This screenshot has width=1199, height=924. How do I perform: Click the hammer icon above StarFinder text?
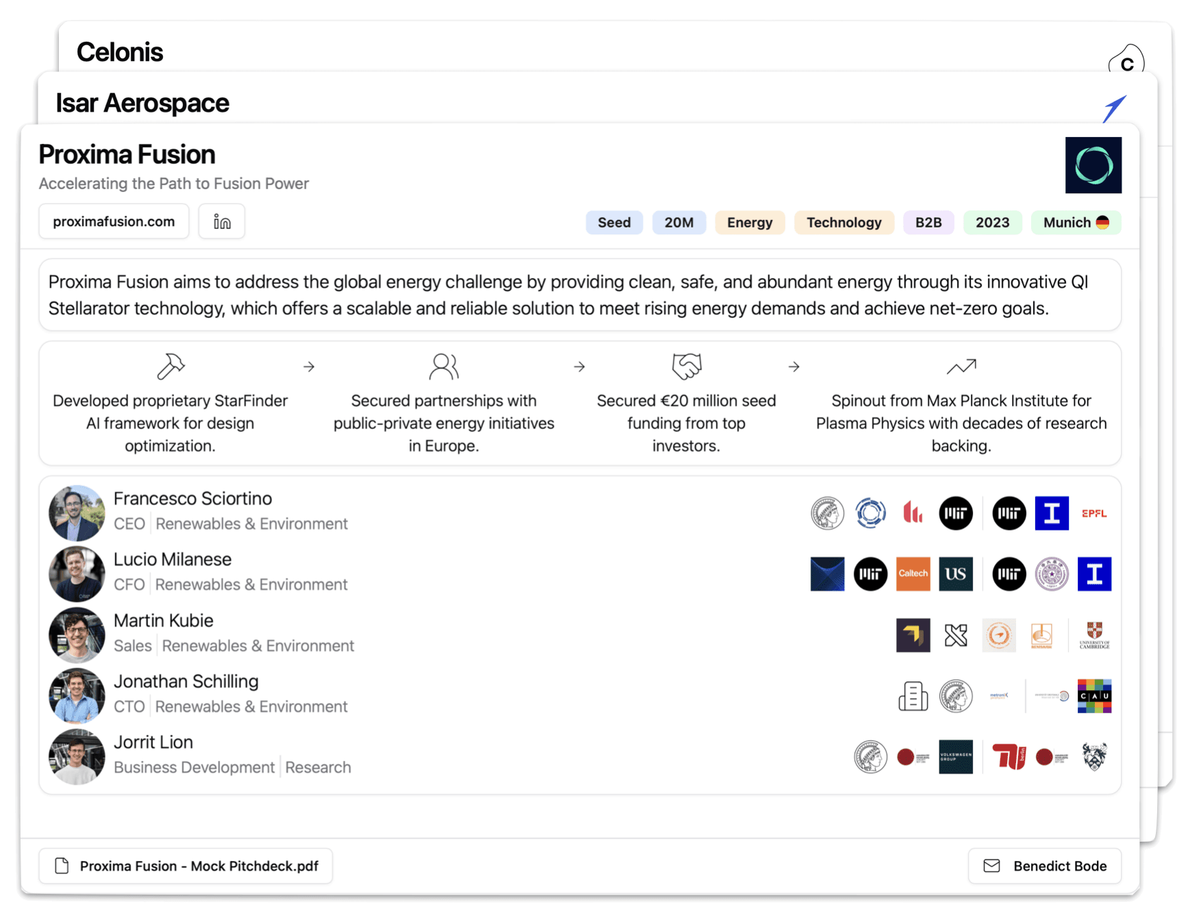click(171, 366)
